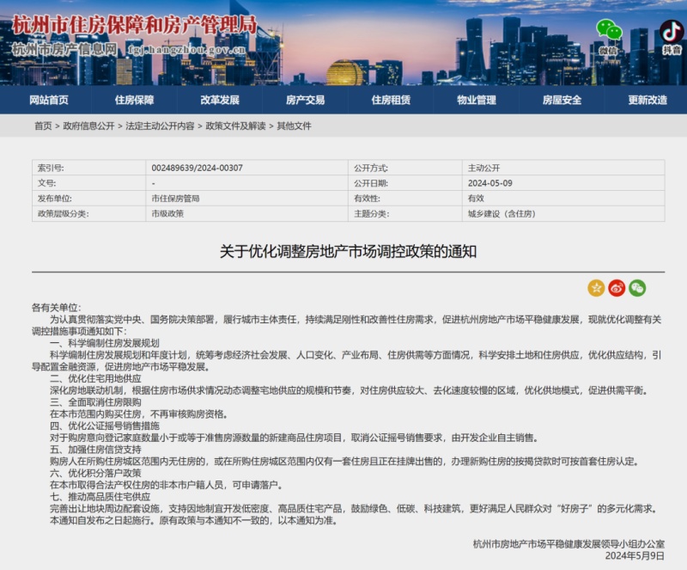Go to 网站首页 nav item
Viewport: 687px width, 570px height.
[49, 100]
